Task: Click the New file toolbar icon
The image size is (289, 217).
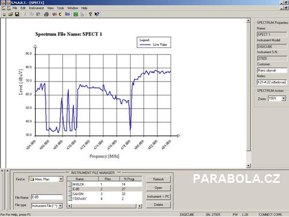Action: (4, 14)
